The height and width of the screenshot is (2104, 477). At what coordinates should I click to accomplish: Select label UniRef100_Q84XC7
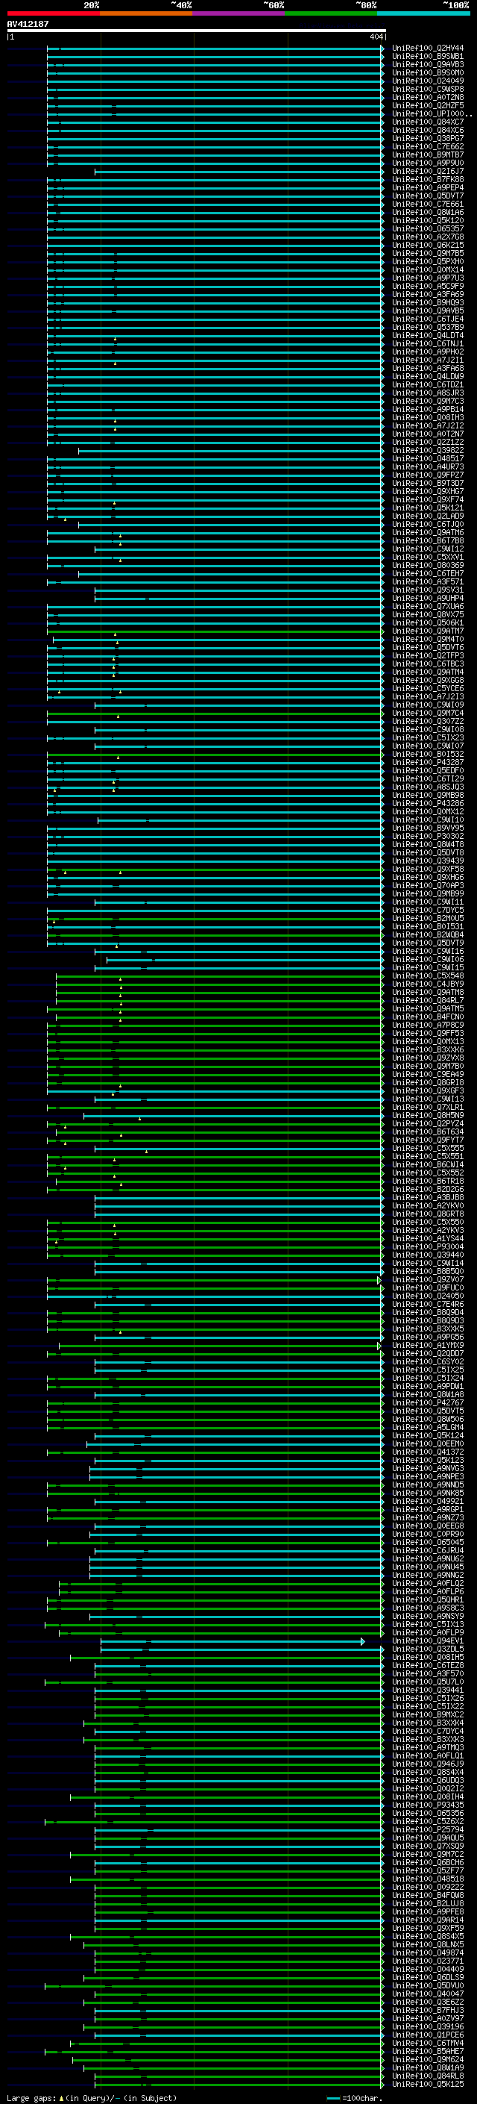click(427, 122)
